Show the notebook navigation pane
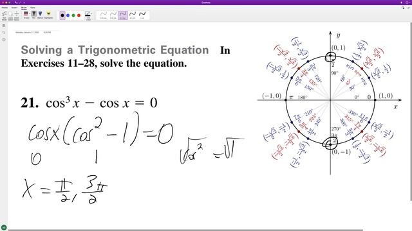This screenshot has width=412, height=231. coord(4,26)
